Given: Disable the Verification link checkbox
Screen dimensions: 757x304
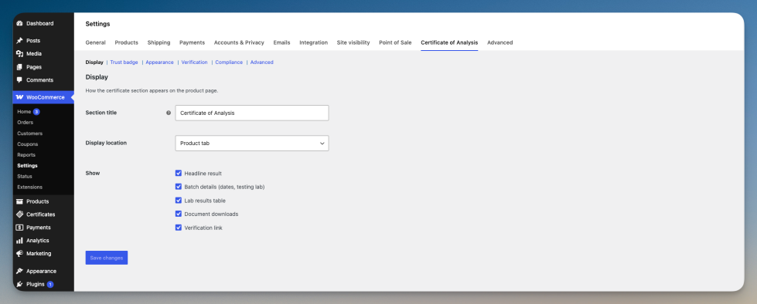Looking at the screenshot, I should [x=179, y=228].
